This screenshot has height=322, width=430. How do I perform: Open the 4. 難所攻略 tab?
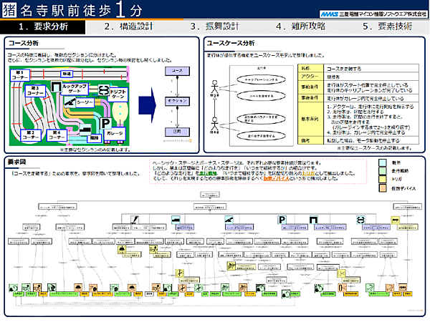[x=300, y=26]
